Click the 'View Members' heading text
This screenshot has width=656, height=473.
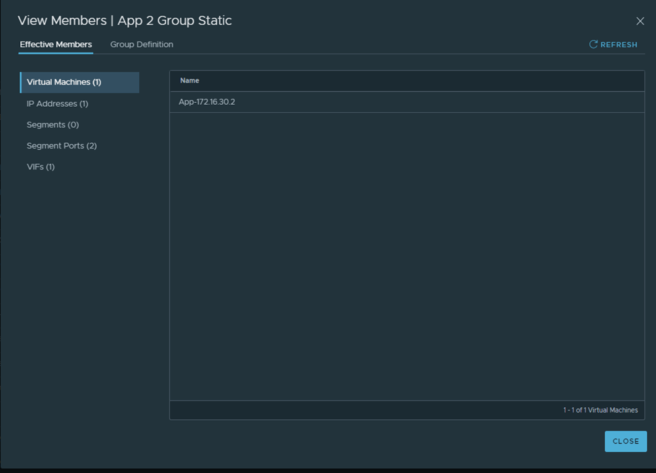coord(61,21)
